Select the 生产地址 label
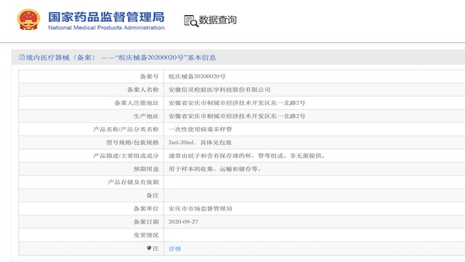This screenshot has width=465, height=262. pos(146,116)
